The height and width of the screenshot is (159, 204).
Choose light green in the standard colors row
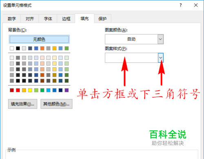[36, 90]
